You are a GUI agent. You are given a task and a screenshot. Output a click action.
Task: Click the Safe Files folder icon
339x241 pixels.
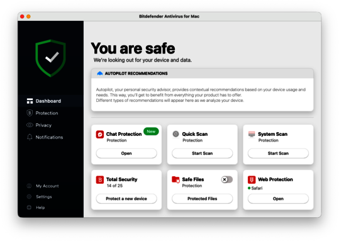pos(175,179)
